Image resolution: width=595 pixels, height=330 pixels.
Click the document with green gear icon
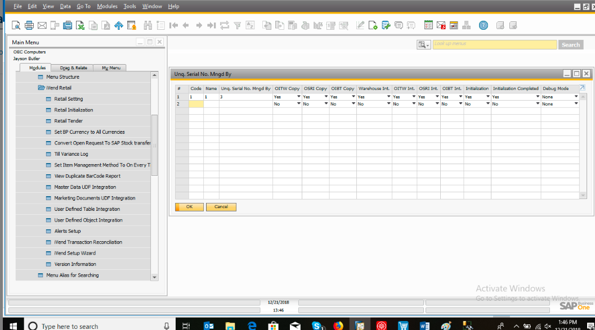click(x=373, y=25)
